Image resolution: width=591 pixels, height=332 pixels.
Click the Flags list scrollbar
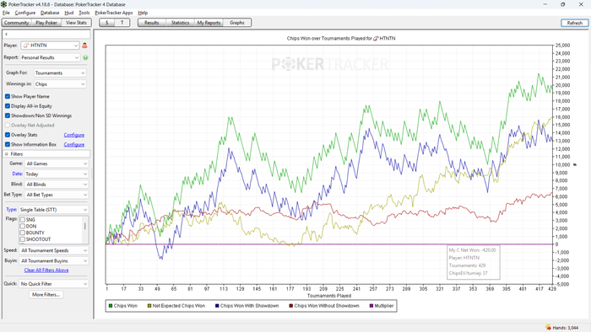pos(84,229)
